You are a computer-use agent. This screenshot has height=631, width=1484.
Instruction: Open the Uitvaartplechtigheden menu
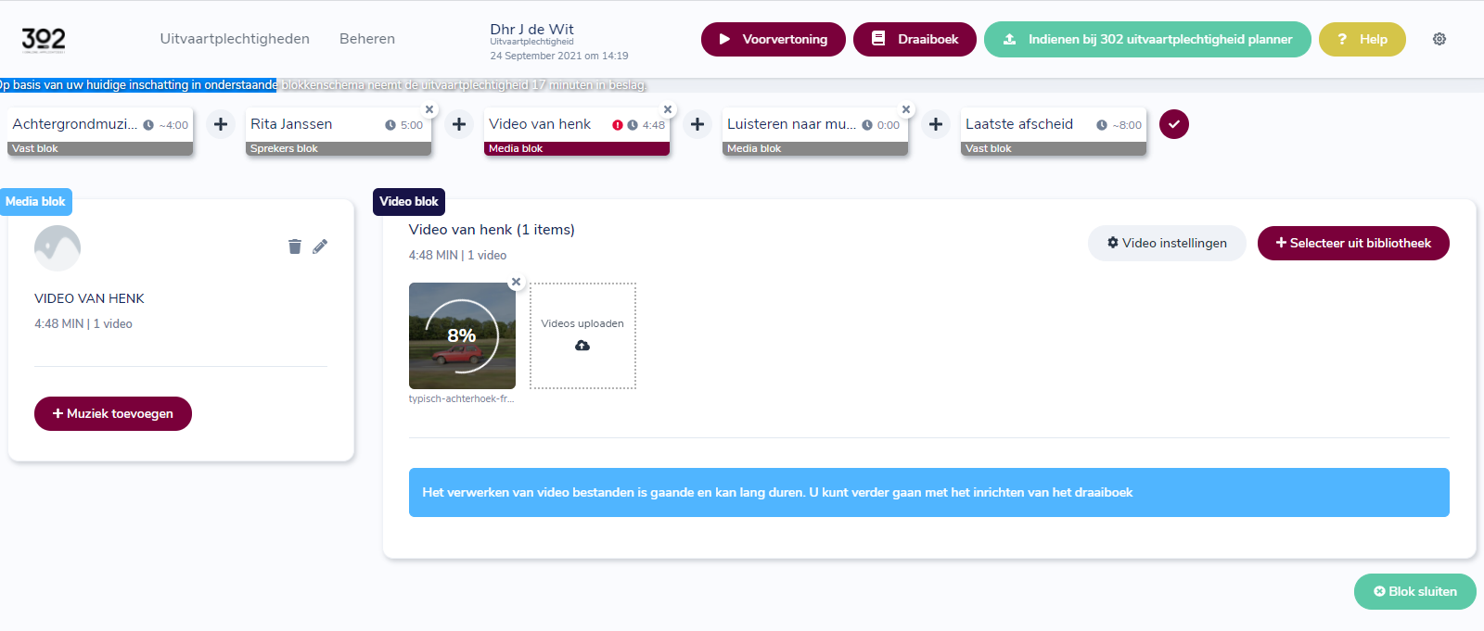coord(235,39)
